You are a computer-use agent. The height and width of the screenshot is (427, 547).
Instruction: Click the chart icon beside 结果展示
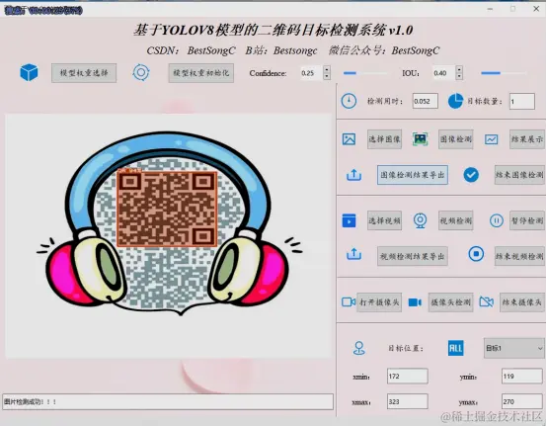click(x=491, y=139)
